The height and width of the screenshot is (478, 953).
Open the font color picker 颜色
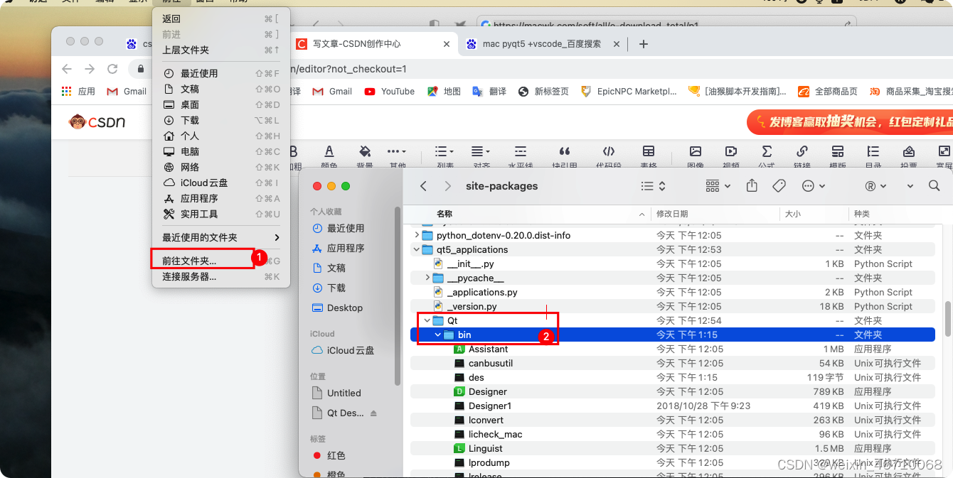coord(329,153)
